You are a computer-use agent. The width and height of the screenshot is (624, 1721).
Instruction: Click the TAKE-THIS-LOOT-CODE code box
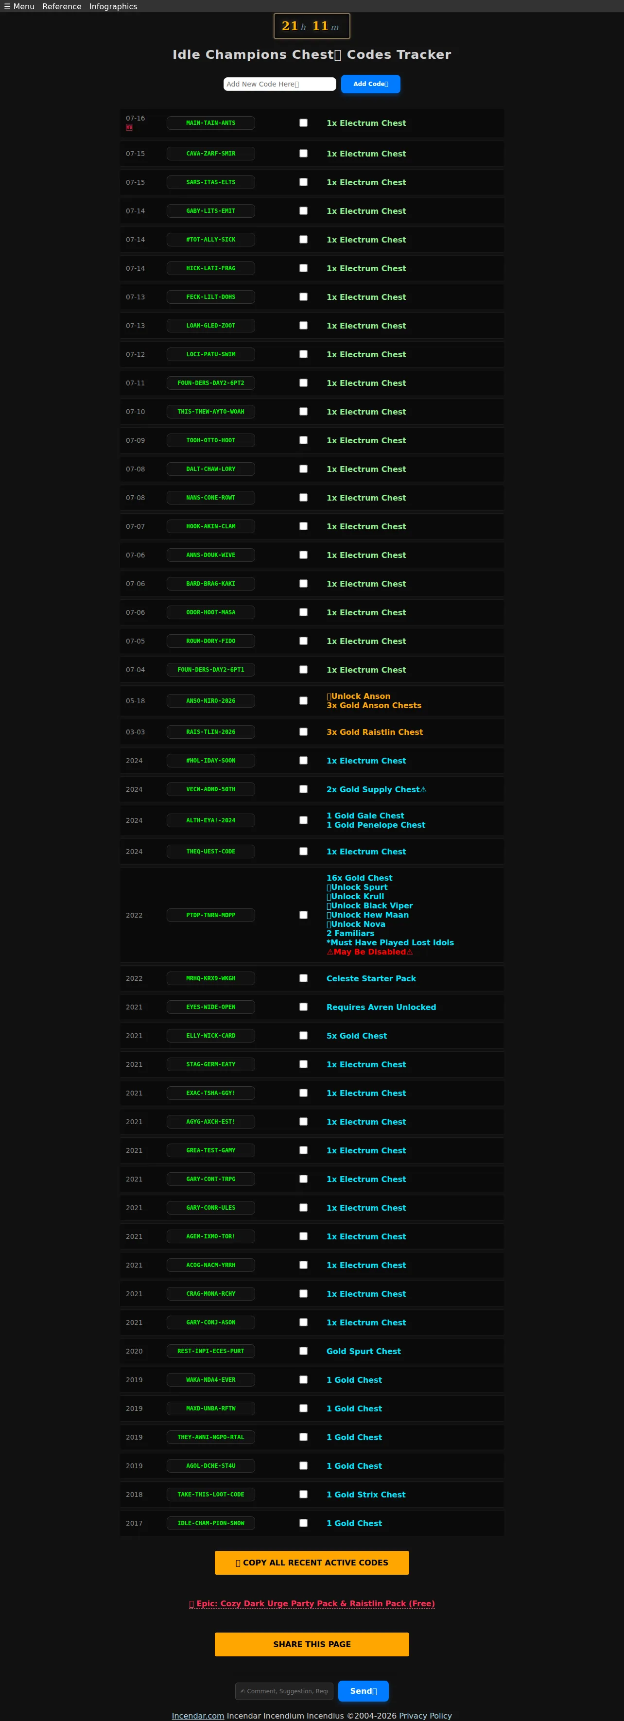(210, 1495)
